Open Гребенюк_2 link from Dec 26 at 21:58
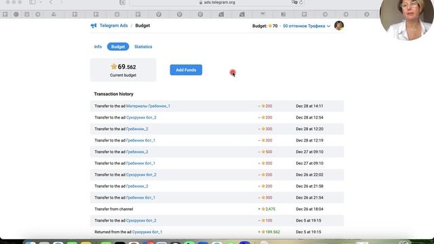 (x=137, y=186)
